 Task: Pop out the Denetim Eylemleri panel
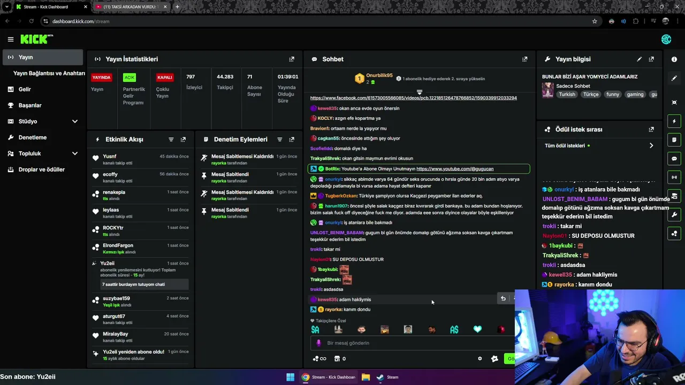[292, 140]
